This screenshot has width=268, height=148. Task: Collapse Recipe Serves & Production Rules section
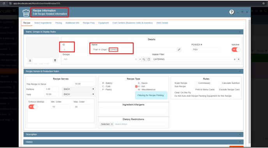pyautogui.click(x=240, y=71)
